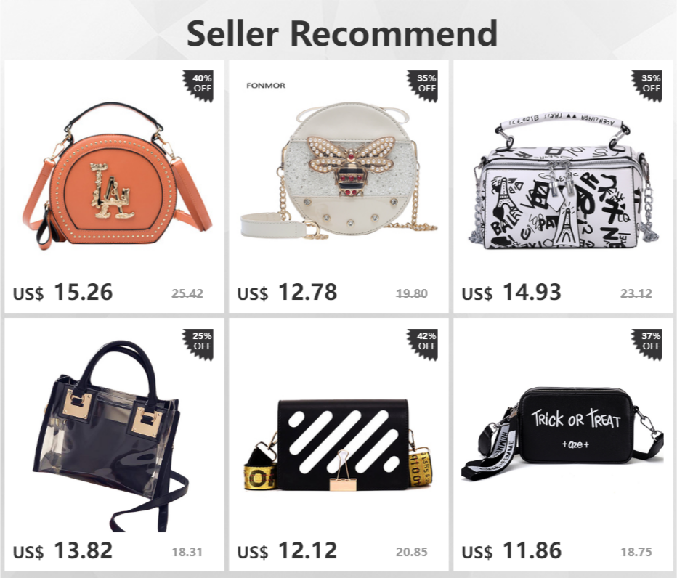677x578 pixels.
Task: Click the 25% OFF badge on transparent tote
Action: coord(198,344)
